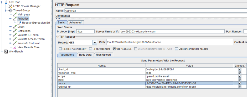This screenshot has height=97, width=247.
Task: Open the Files Upload tab
Action: point(103,55)
